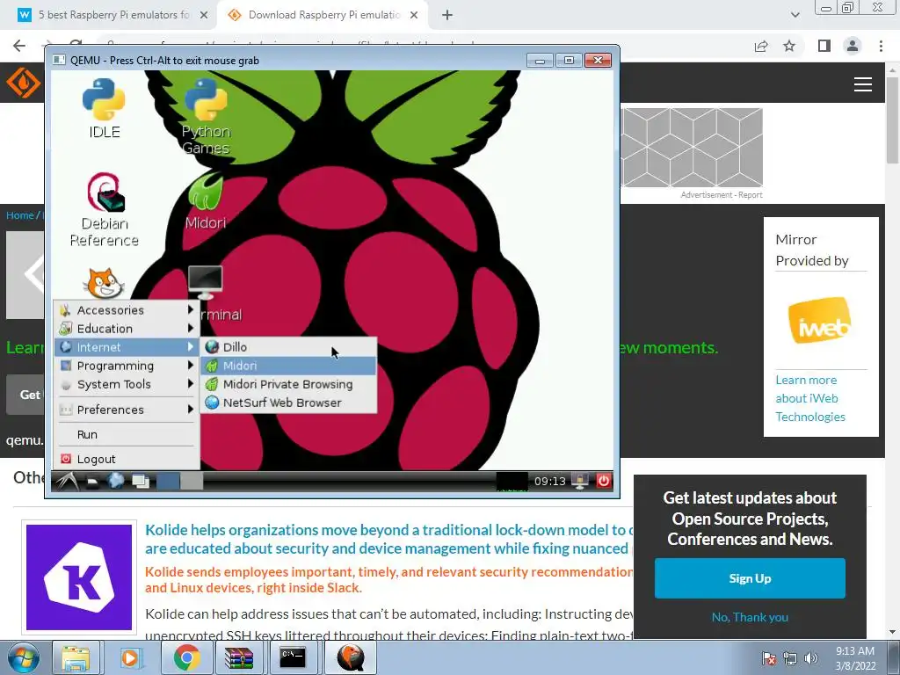The width and height of the screenshot is (900, 675).
Task: Click the iconify all windows panel icon
Action: pyautogui.click(x=141, y=481)
